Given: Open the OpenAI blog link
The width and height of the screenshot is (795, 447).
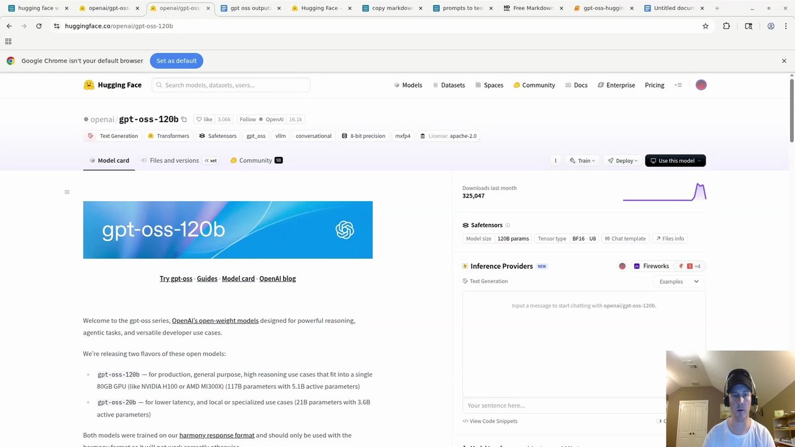Looking at the screenshot, I should 277,279.
